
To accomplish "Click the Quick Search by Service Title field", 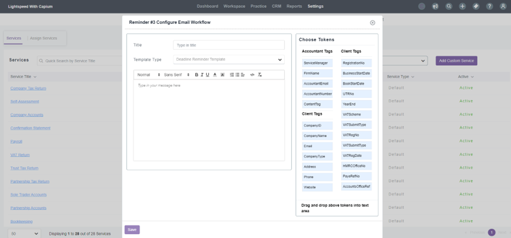I will tap(79, 61).
